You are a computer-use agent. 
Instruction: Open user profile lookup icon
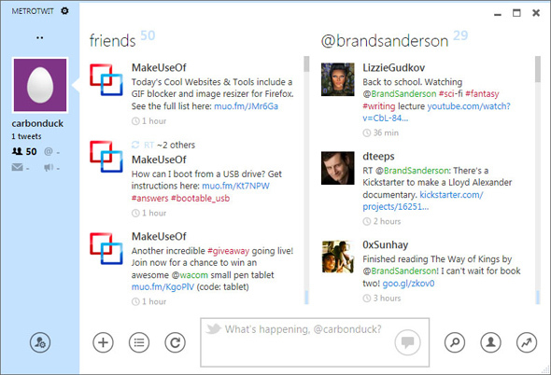click(x=490, y=342)
